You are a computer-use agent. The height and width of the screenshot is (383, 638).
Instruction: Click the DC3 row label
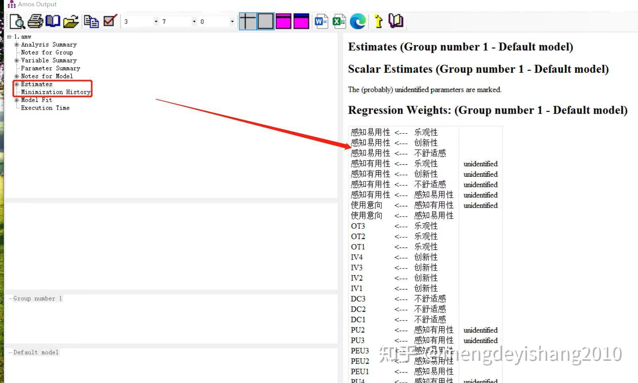pyautogui.click(x=358, y=299)
